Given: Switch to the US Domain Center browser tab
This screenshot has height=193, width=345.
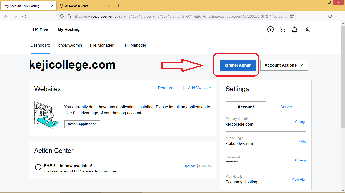Looking at the screenshot, I should pos(85,6).
